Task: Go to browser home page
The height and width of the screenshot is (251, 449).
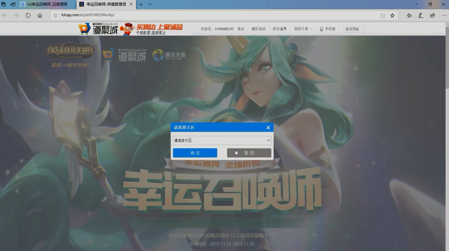Action: pos(40,15)
